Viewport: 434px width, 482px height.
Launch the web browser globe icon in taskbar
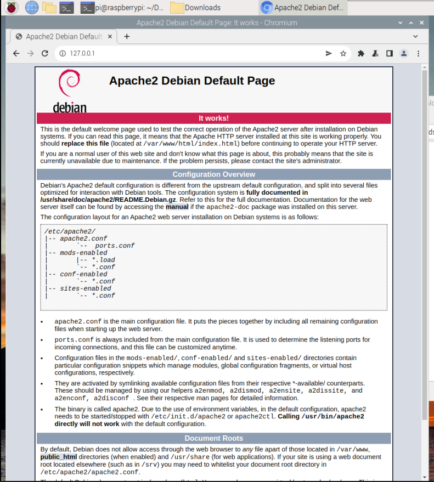[x=32, y=7]
